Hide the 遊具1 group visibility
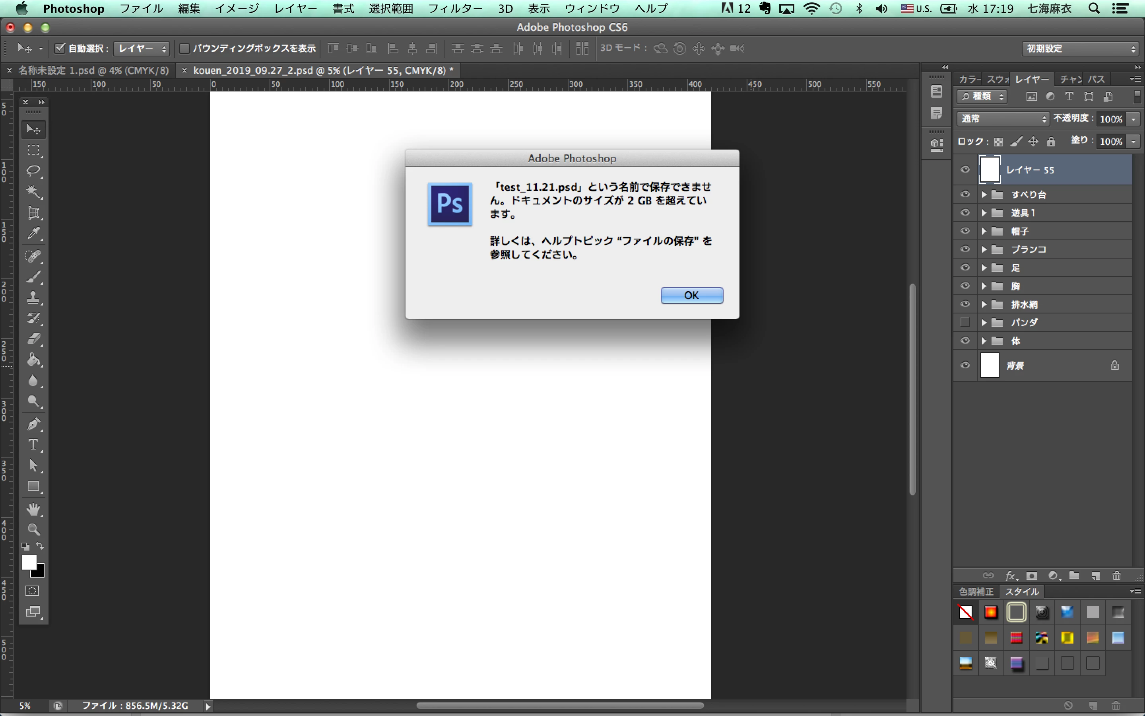Viewport: 1145px width, 716px height. pyautogui.click(x=965, y=213)
